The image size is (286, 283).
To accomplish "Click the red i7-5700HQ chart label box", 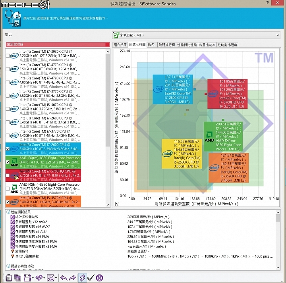I will (227, 94).
